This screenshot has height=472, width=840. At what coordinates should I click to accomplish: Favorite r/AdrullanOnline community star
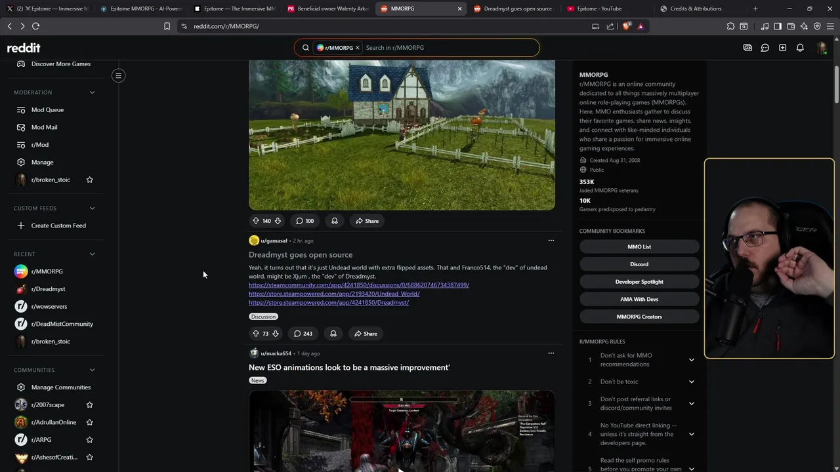[90, 422]
